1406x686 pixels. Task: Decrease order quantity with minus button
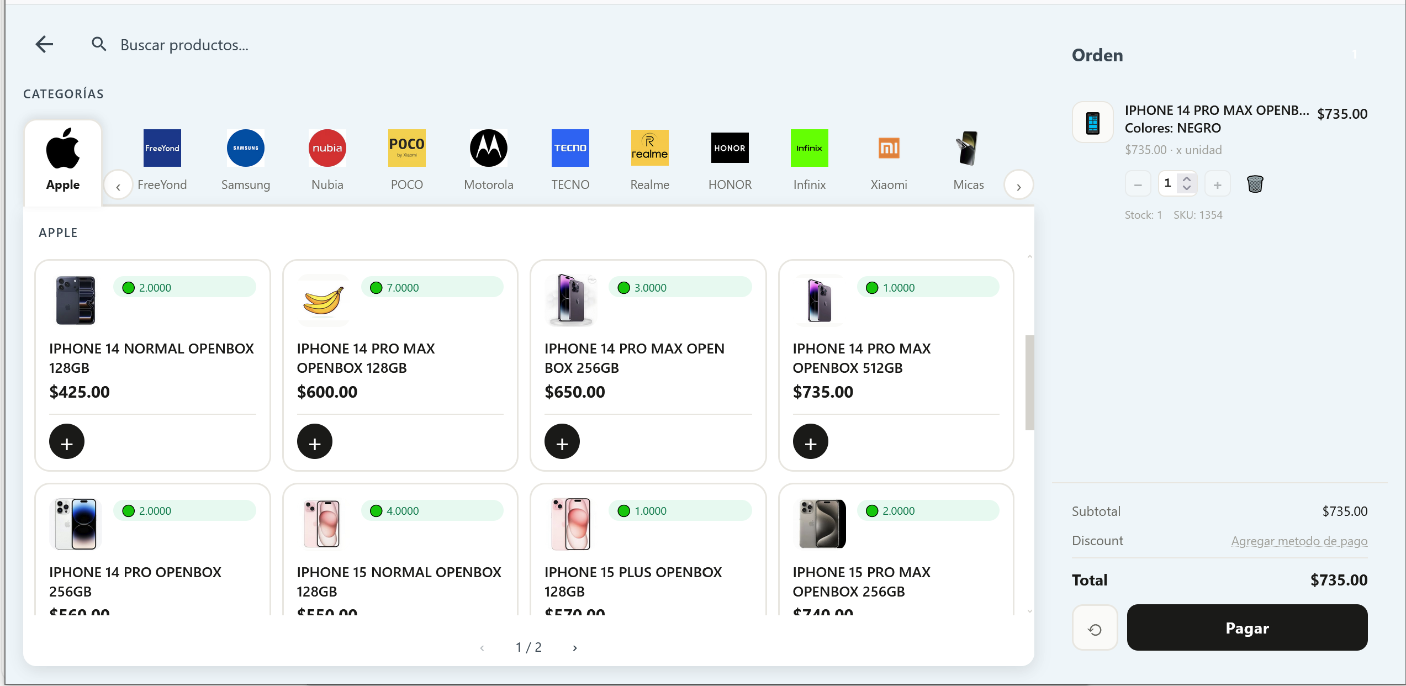[1138, 184]
